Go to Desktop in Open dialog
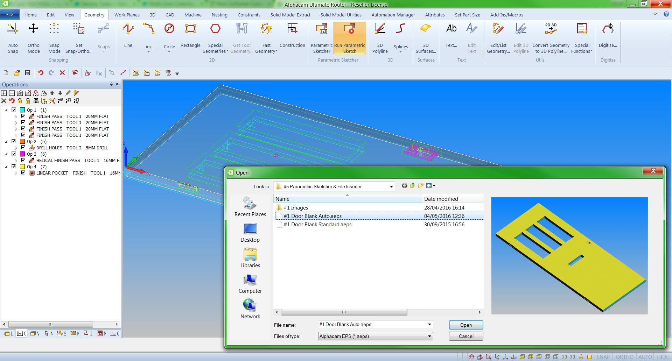This screenshot has height=361, width=672. coord(250,233)
